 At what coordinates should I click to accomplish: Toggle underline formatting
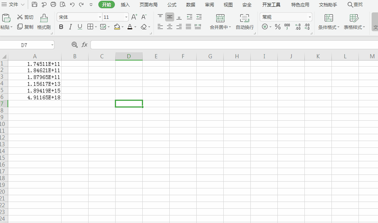pyautogui.click(x=80, y=27)
